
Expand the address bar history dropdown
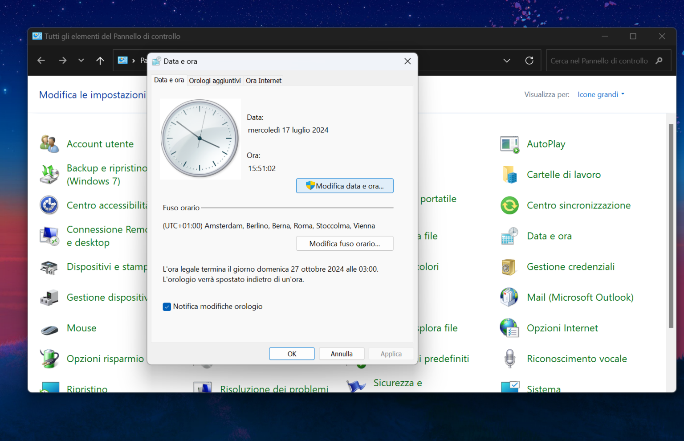pyautogui.click(x=507, y=61)
